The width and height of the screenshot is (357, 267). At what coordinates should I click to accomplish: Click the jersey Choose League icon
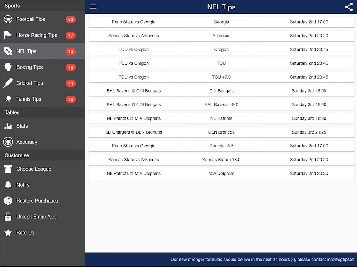coord(8,169)
